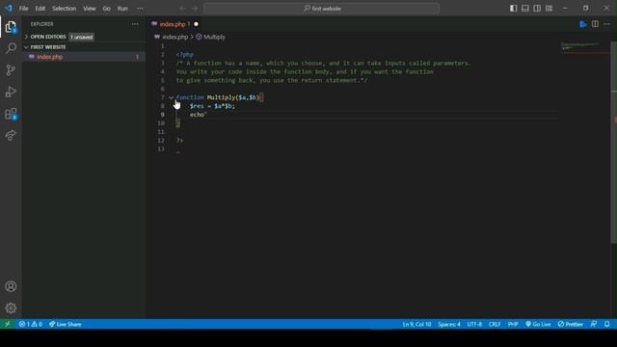Customize layout icon in title bar
617x347 pixels.
tap(549, 9)
